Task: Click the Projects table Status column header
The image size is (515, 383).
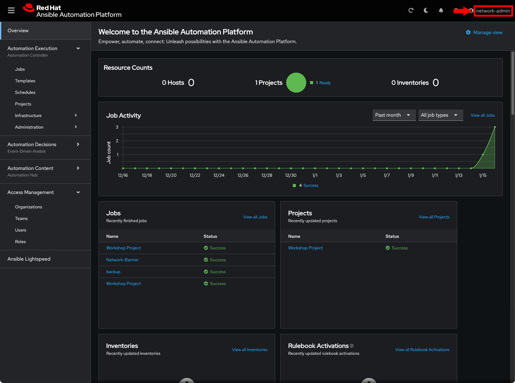Action: (x=392, y=236)
